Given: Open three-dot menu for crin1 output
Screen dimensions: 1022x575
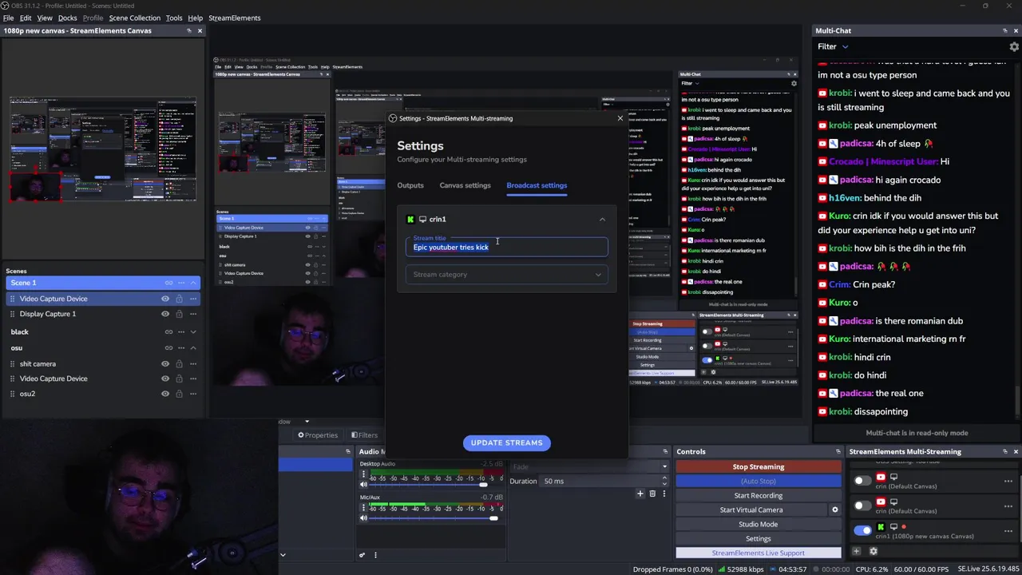Looking at the screenshot, I should (x=1008, y=530).
